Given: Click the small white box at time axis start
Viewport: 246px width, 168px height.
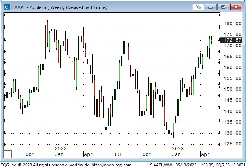Looking at the screenshot, I should click(7, 154).
